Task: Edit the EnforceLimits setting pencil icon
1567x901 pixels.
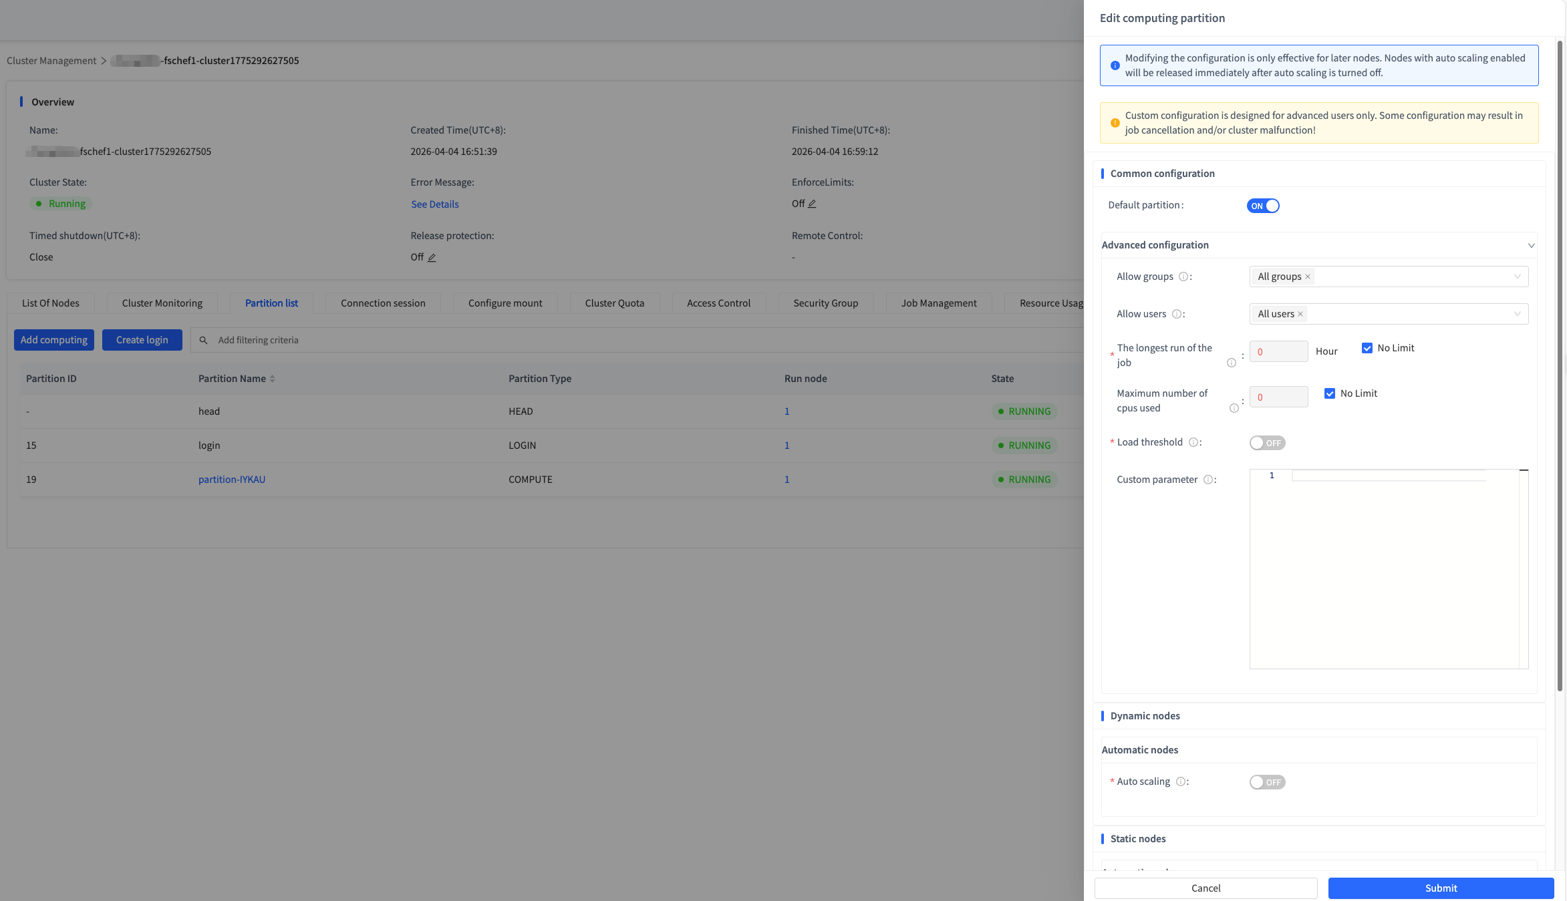Action: point(812,204)
